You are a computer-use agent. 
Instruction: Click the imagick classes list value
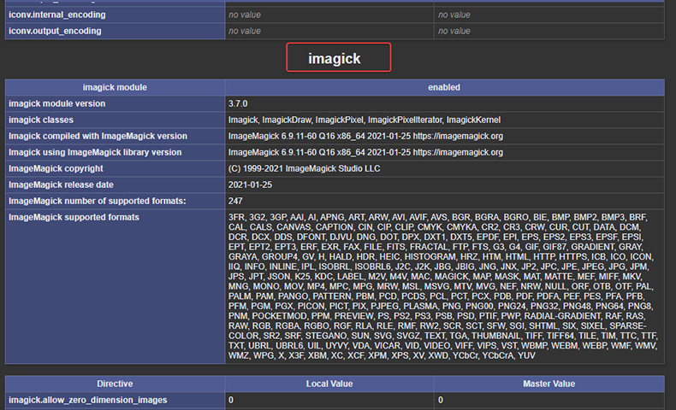(364, 120)
